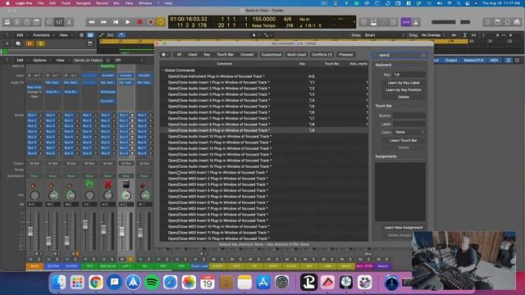Show the Unused key commands filter

pyautogui.click(x=247, y=55)
